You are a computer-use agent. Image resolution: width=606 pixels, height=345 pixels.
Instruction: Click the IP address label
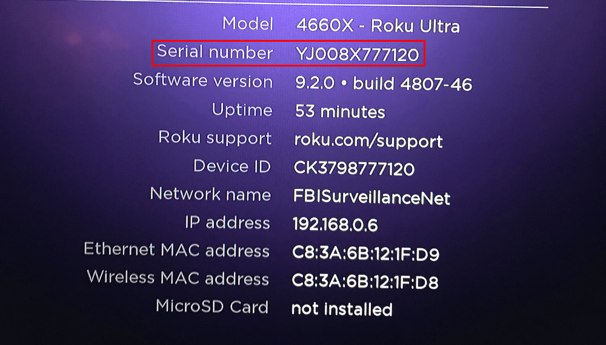(x=227, y=223)
